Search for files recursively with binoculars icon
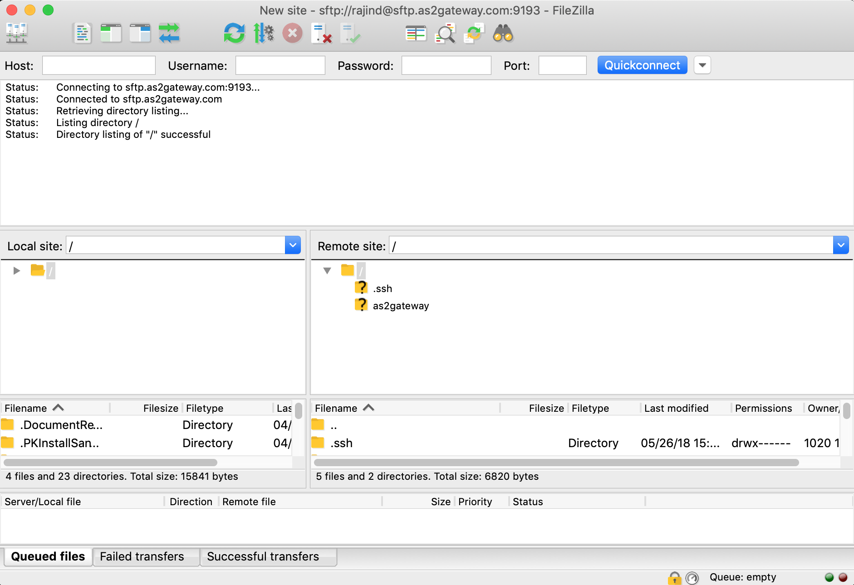Image resolution: width=854 pixels, height=585 pixels. pyautogui.click(x=503, y=34)
